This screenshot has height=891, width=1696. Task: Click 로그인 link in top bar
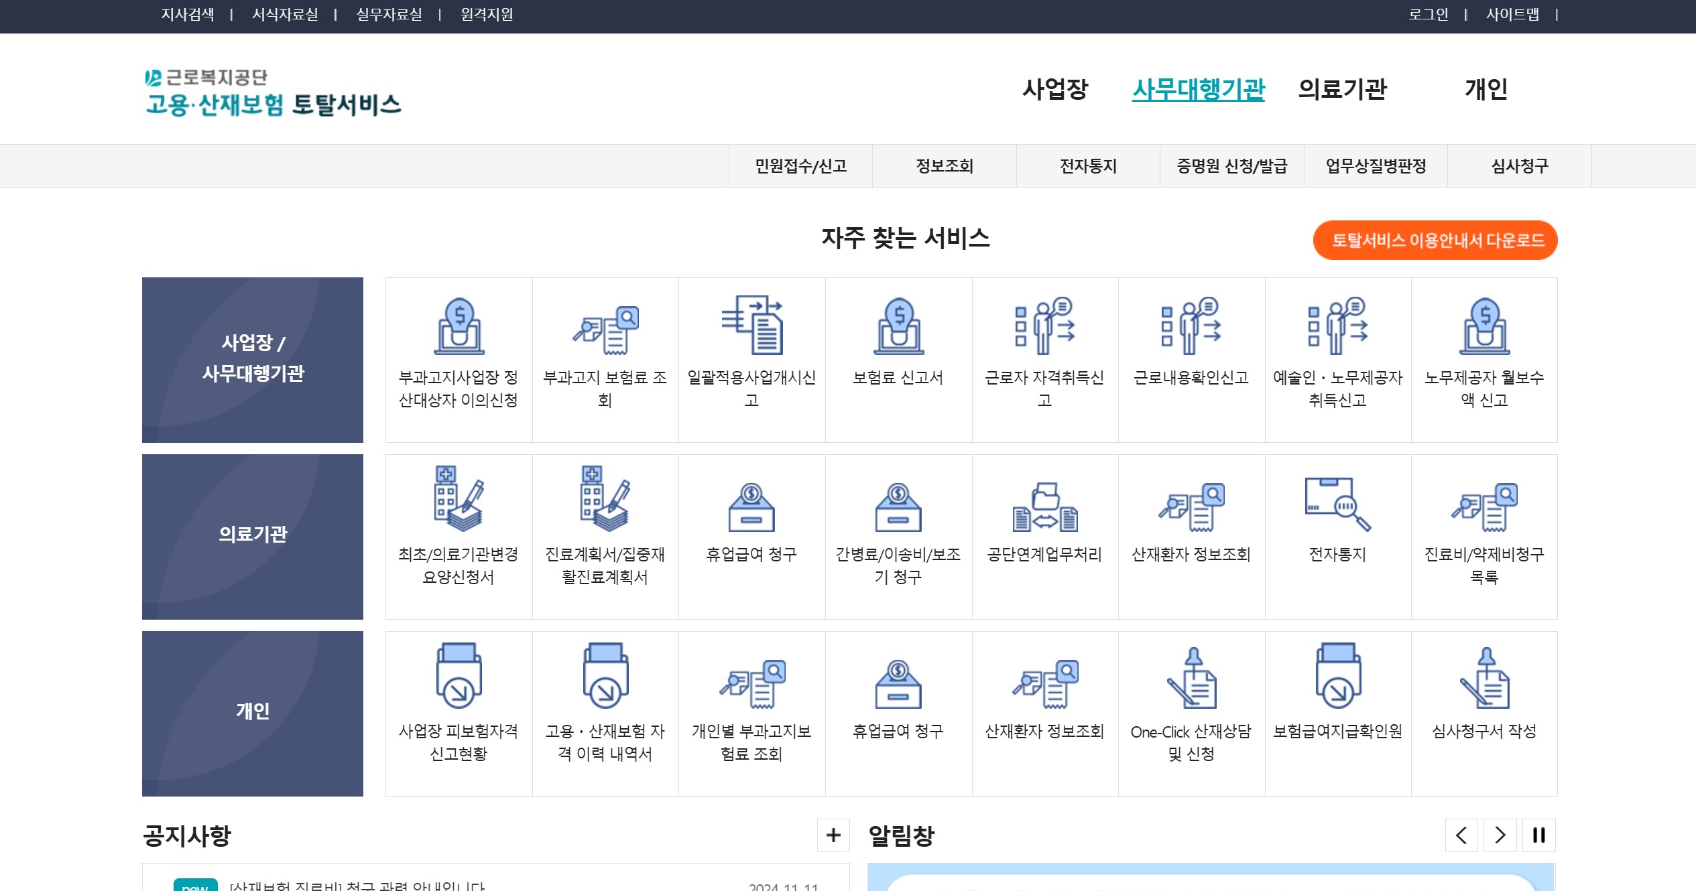tap(1428, 15)
